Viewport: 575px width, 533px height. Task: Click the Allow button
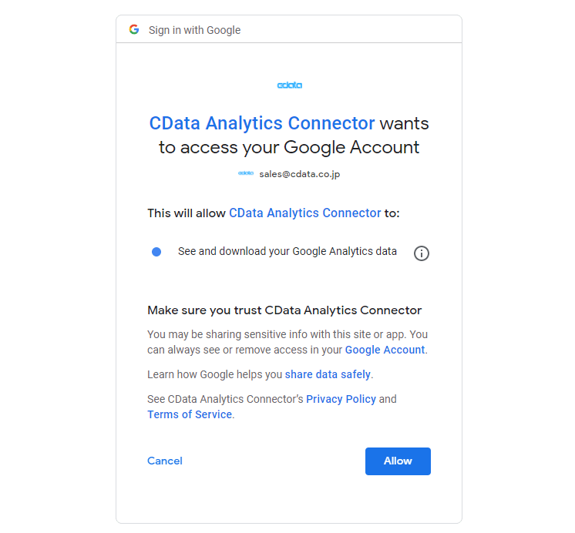pyautogui.click(x=398, y=461)
